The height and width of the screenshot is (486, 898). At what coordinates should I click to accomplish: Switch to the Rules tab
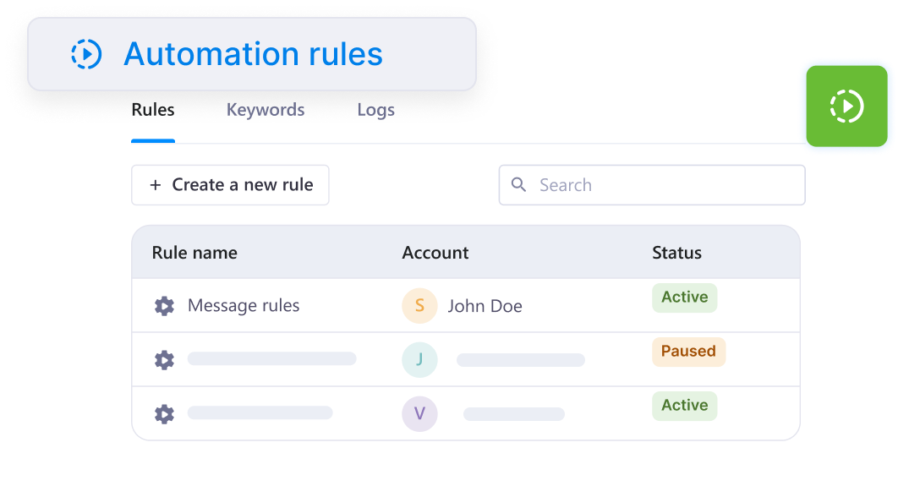click(153, 110)
